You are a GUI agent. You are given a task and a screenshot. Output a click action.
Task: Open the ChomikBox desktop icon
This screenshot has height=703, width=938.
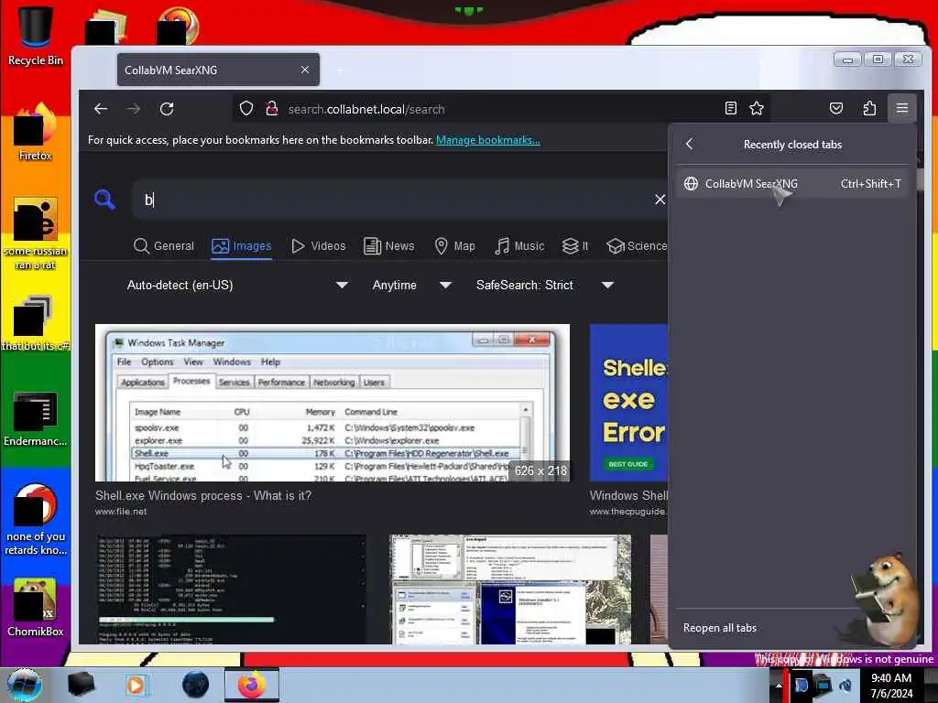(36, 607)
